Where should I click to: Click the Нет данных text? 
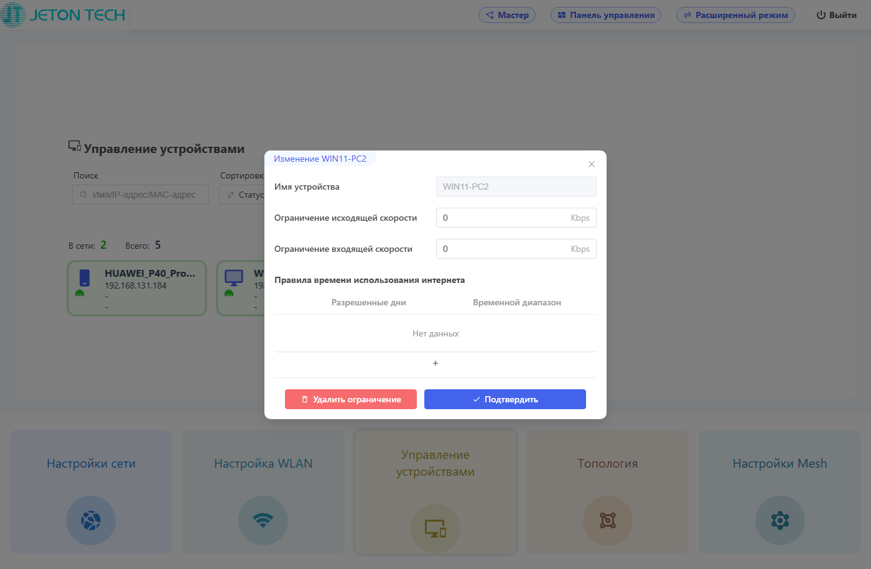435,333
